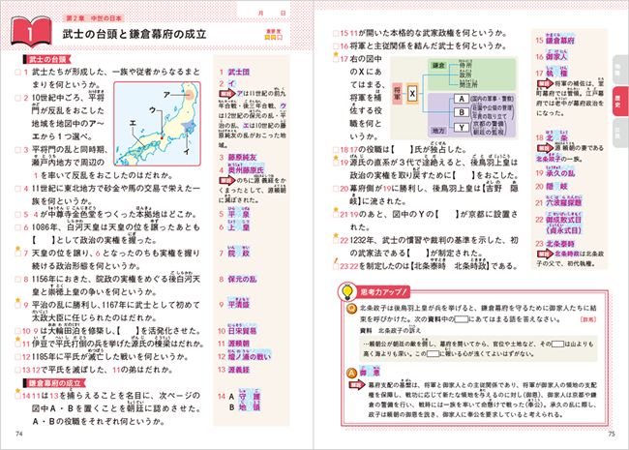629x450 pixels.
Task: Check the box for question 6
Action: [x=17, y=227]
